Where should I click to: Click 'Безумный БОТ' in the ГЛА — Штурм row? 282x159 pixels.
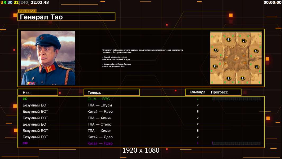(35, 105)
